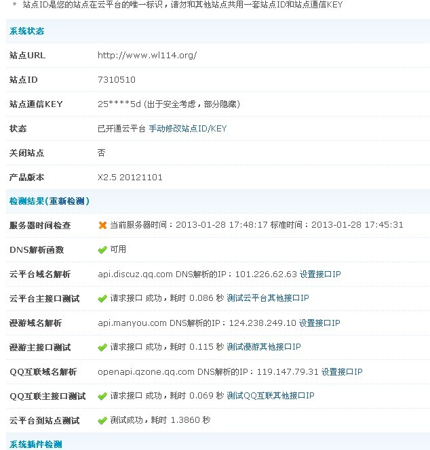Select the site ID value 7310510

click(117, 80)
